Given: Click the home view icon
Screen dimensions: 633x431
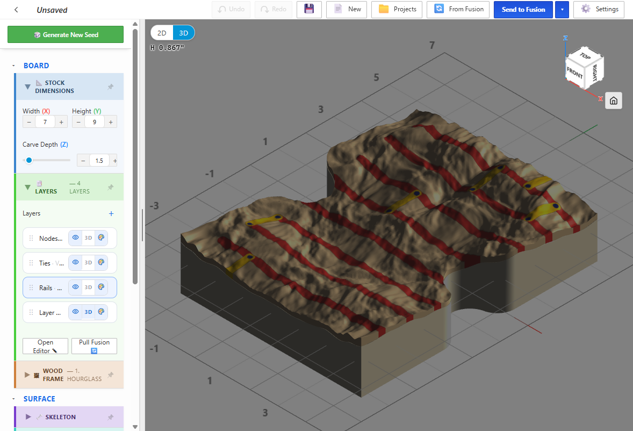Looking at the screenshot, I should pos(613,100).
